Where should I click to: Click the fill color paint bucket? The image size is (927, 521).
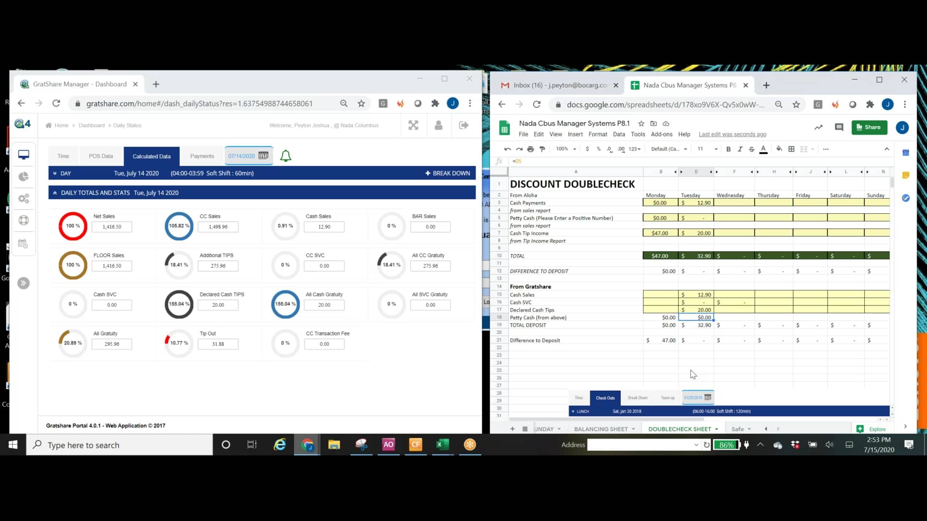point(779,149)
